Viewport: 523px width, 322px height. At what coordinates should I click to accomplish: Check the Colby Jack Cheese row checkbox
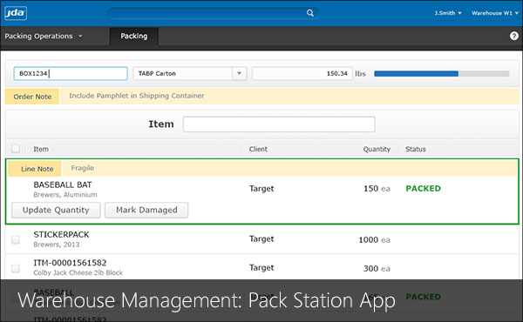tap(16, 268)
